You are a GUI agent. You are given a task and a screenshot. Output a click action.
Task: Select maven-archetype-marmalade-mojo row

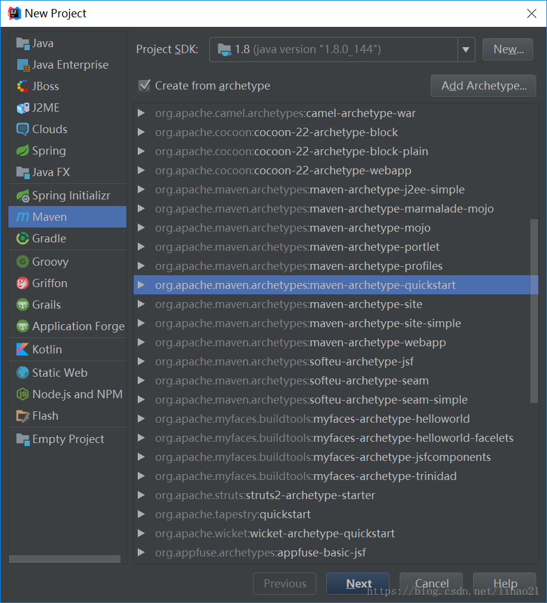tap(336, 208)
